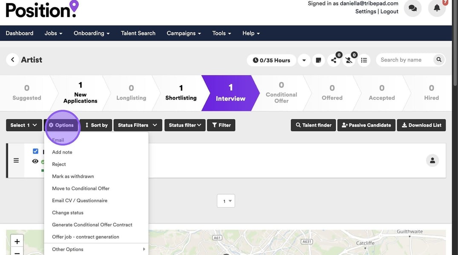Click in the Search by name field
This screenshot has width=458, height=255.
coord(404,60)
